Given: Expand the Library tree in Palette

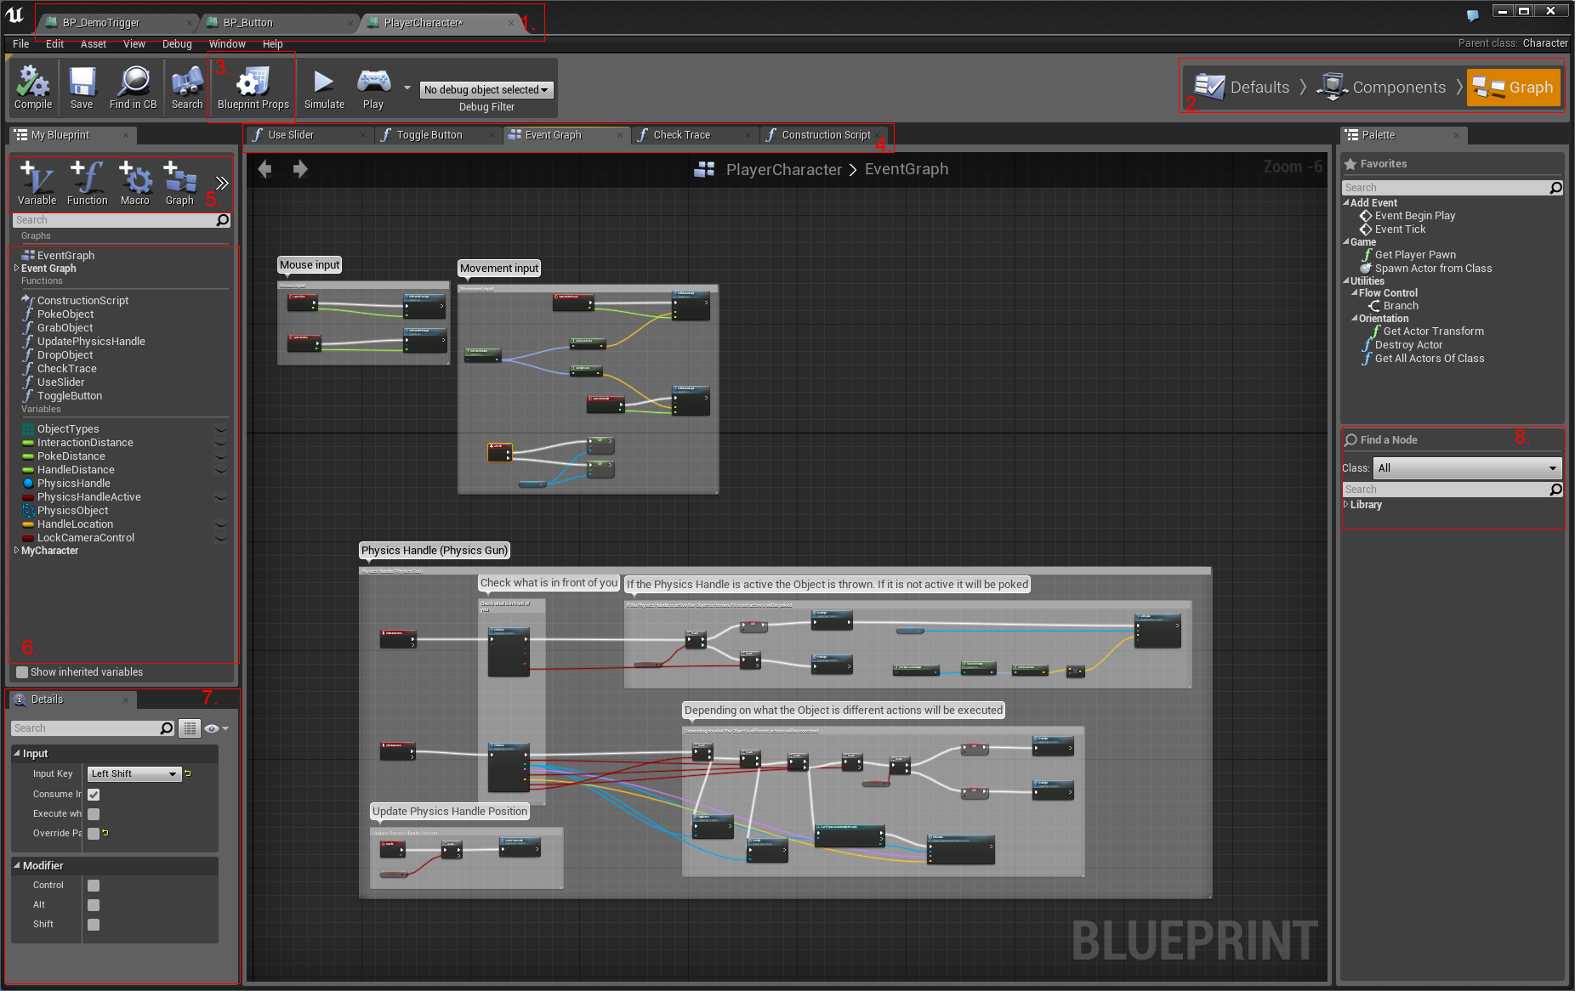Looking at the screenshot, I should [x=1345, y=505].
